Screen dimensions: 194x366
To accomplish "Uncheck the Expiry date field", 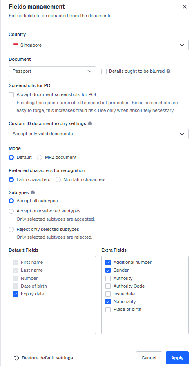I will [16, 294].
